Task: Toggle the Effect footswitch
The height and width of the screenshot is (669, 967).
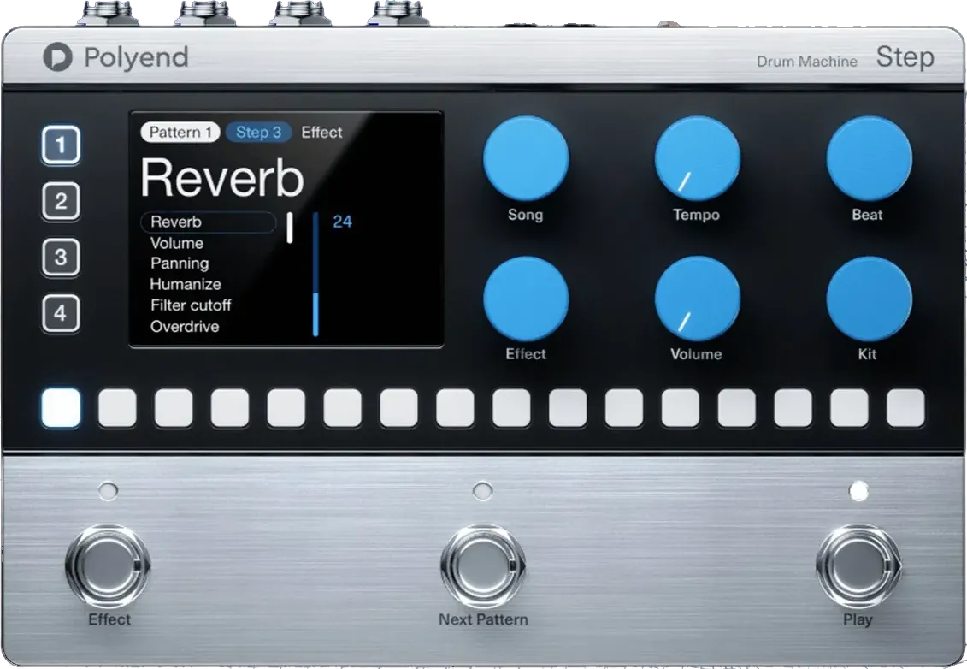Action: (x=108, y=566)
